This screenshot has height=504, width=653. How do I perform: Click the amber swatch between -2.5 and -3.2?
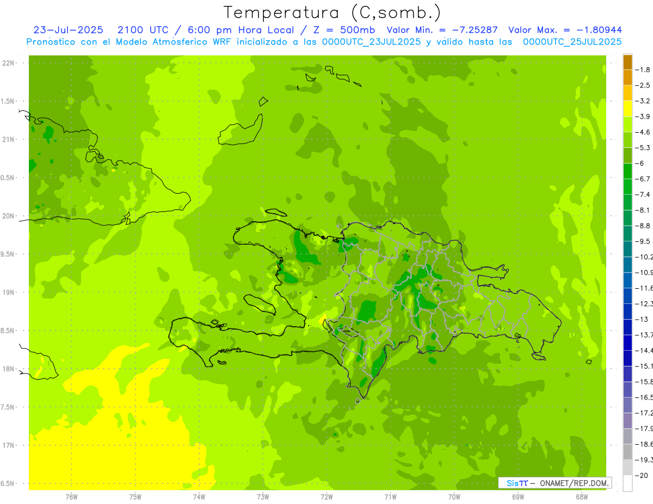click(x=627, y=93)
